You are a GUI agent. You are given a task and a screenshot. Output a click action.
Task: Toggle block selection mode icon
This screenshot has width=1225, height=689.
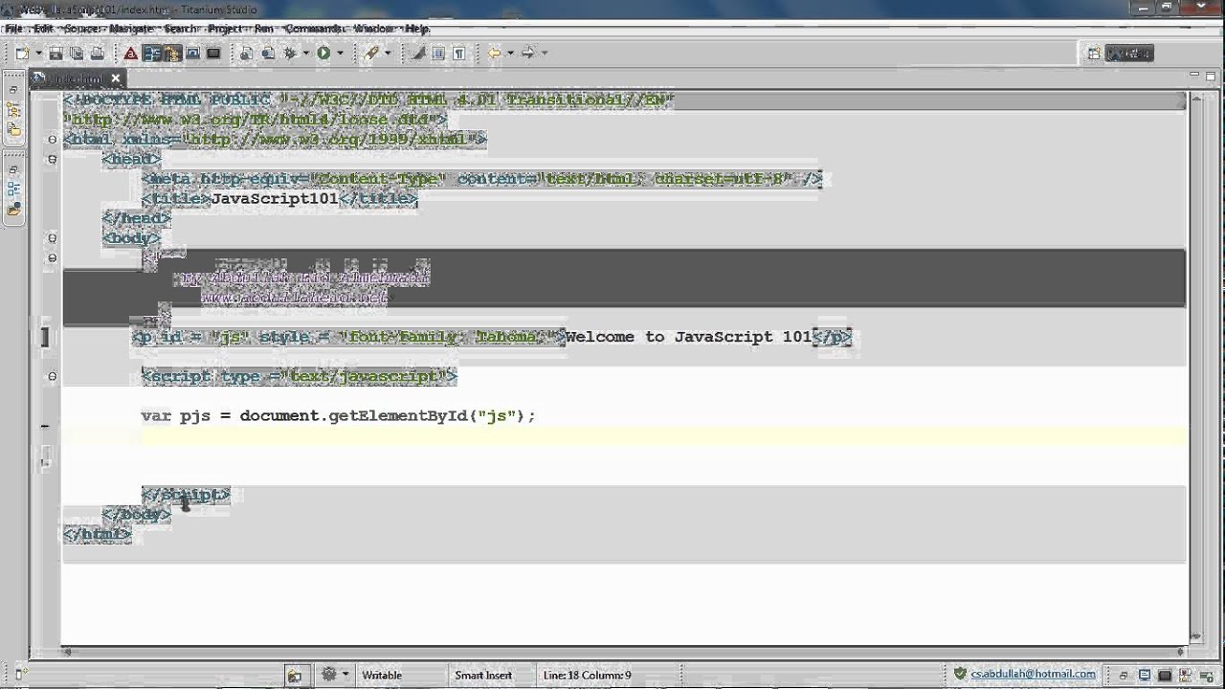point(438,54)
